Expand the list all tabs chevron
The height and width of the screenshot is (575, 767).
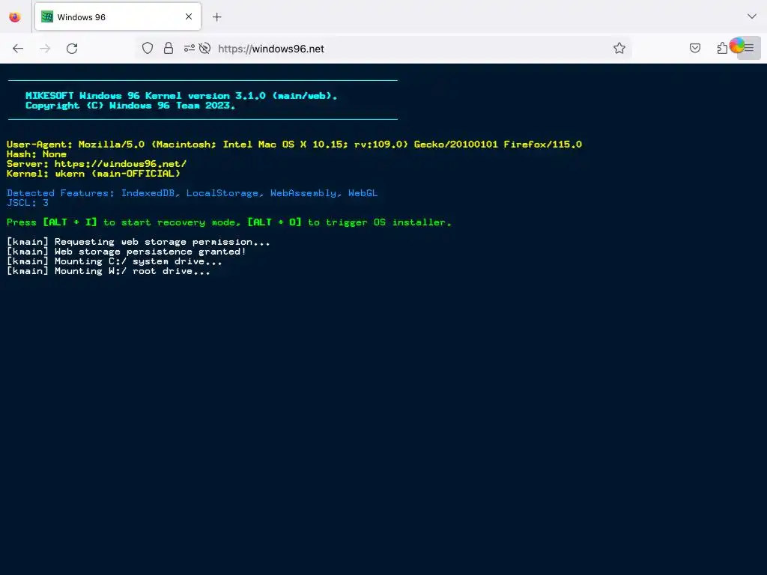click(x=752, y=16)
